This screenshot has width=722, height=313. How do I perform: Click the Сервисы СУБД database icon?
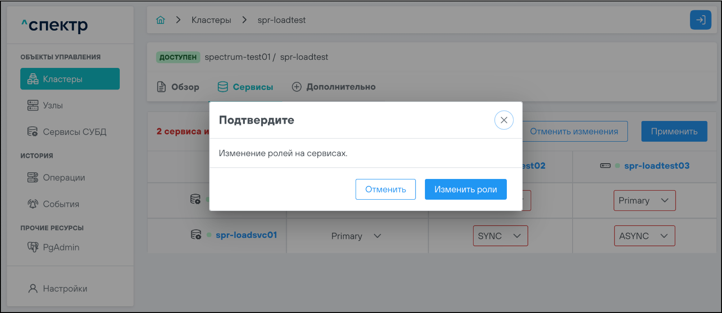[33, 132]
